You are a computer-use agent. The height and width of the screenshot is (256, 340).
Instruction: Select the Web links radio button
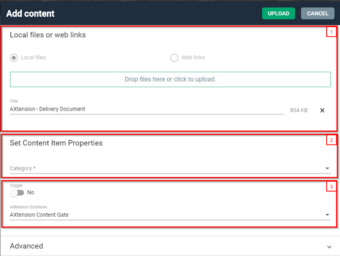pos(174,57)
